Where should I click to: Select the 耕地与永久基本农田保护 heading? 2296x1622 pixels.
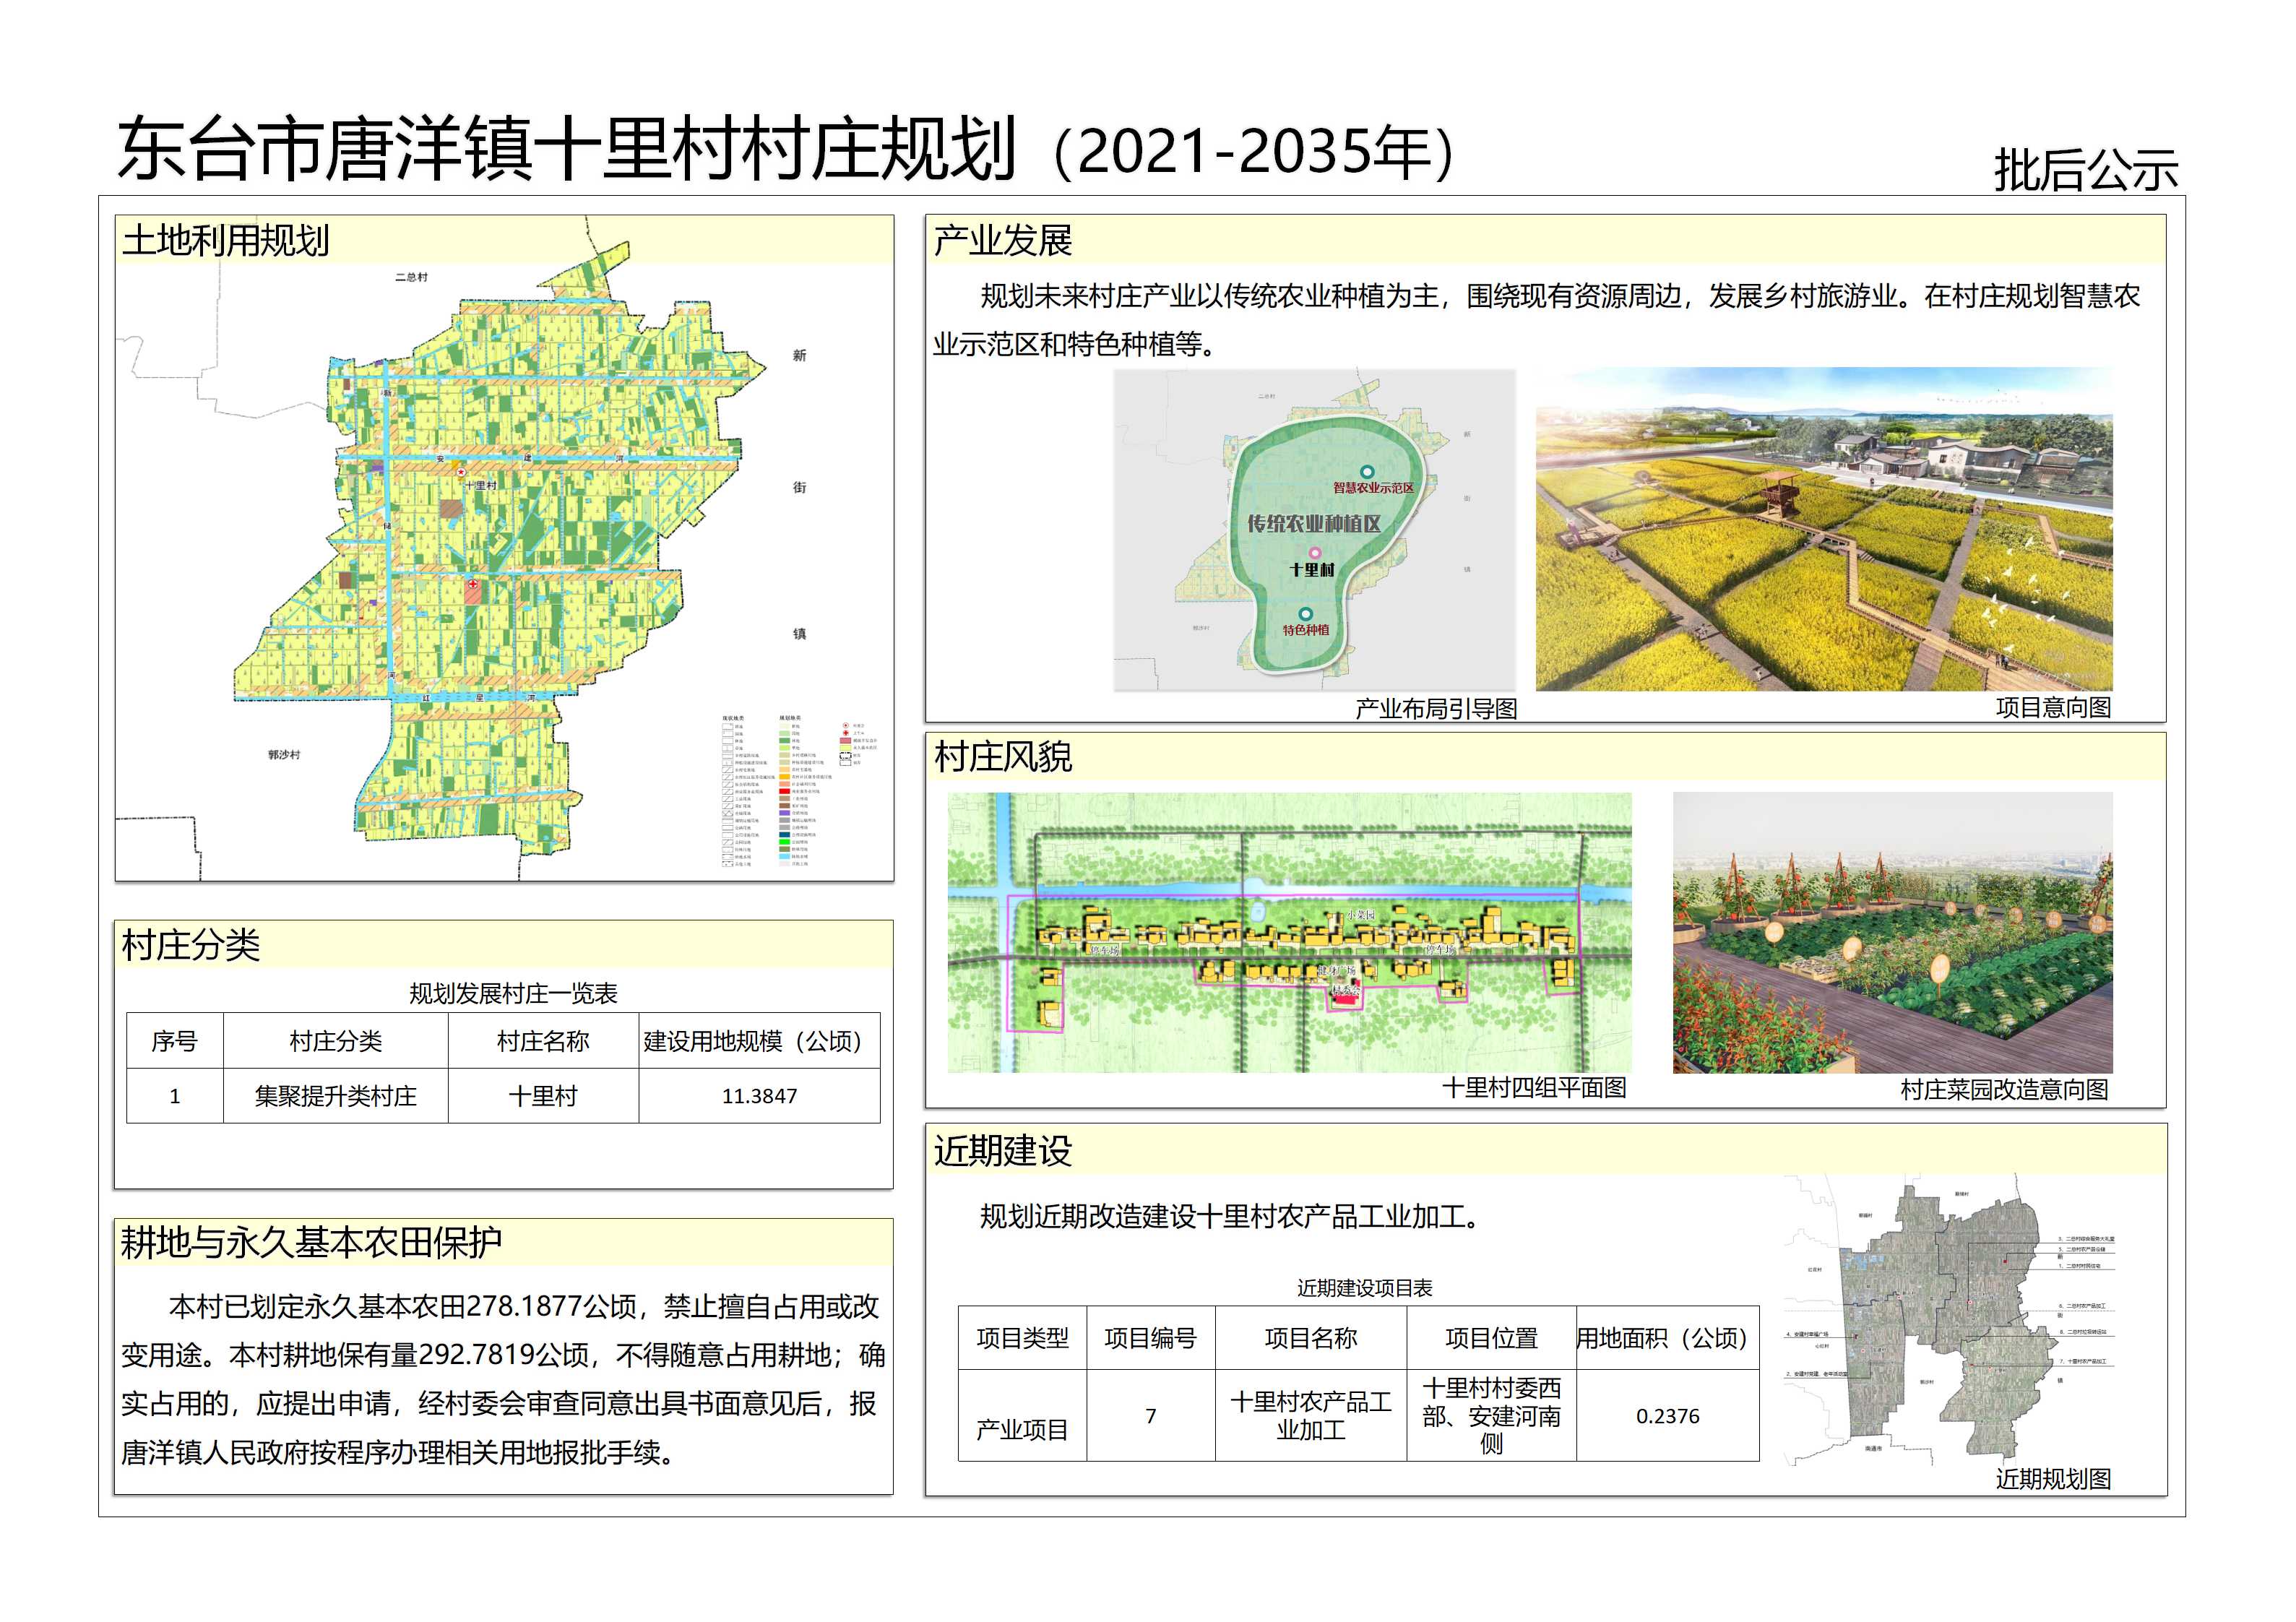[311, 1242]
